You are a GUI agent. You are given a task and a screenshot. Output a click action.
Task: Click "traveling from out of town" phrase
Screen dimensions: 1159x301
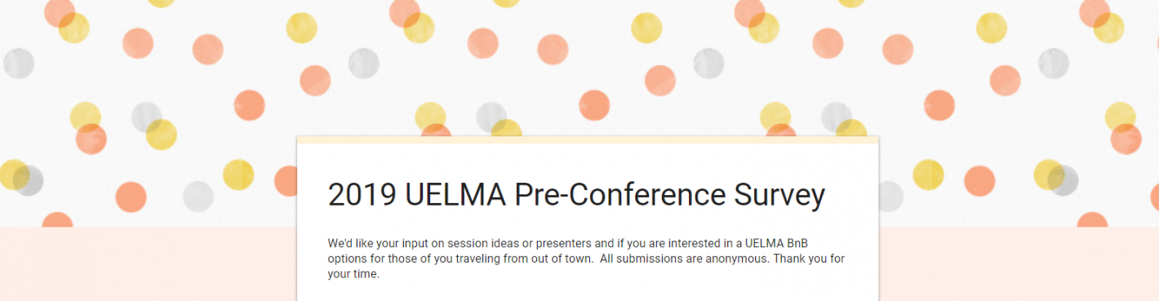coord(530,259)
